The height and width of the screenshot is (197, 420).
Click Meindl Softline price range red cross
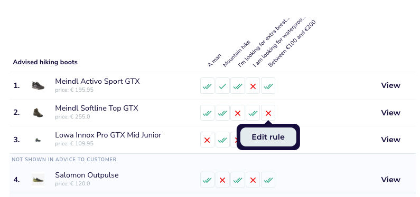[x=268, y=113]
